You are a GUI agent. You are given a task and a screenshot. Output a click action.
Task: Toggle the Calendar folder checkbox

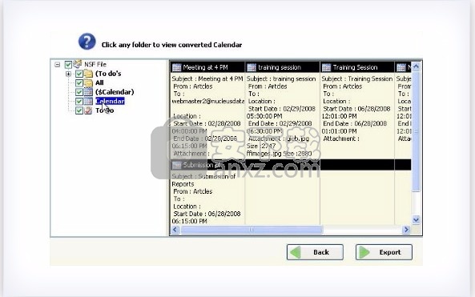79,101
